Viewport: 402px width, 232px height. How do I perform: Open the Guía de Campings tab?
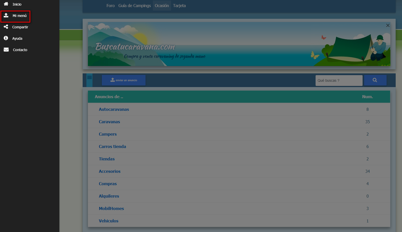click(134, 6)
